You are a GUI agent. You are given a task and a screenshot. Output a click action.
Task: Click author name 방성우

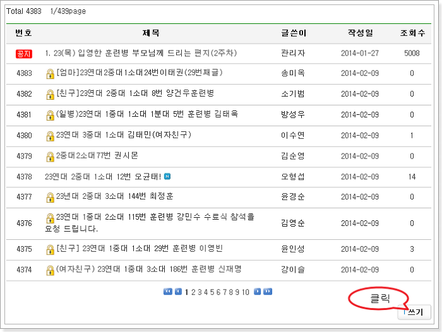pyautogui.click(x=293, y=115)
